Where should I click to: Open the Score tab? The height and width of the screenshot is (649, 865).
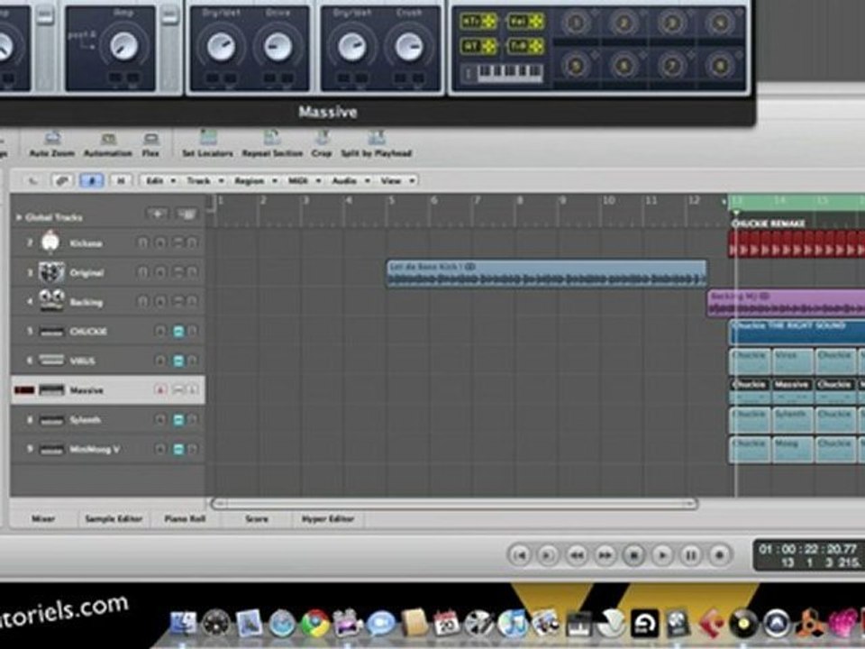click(x=257, y=519)
